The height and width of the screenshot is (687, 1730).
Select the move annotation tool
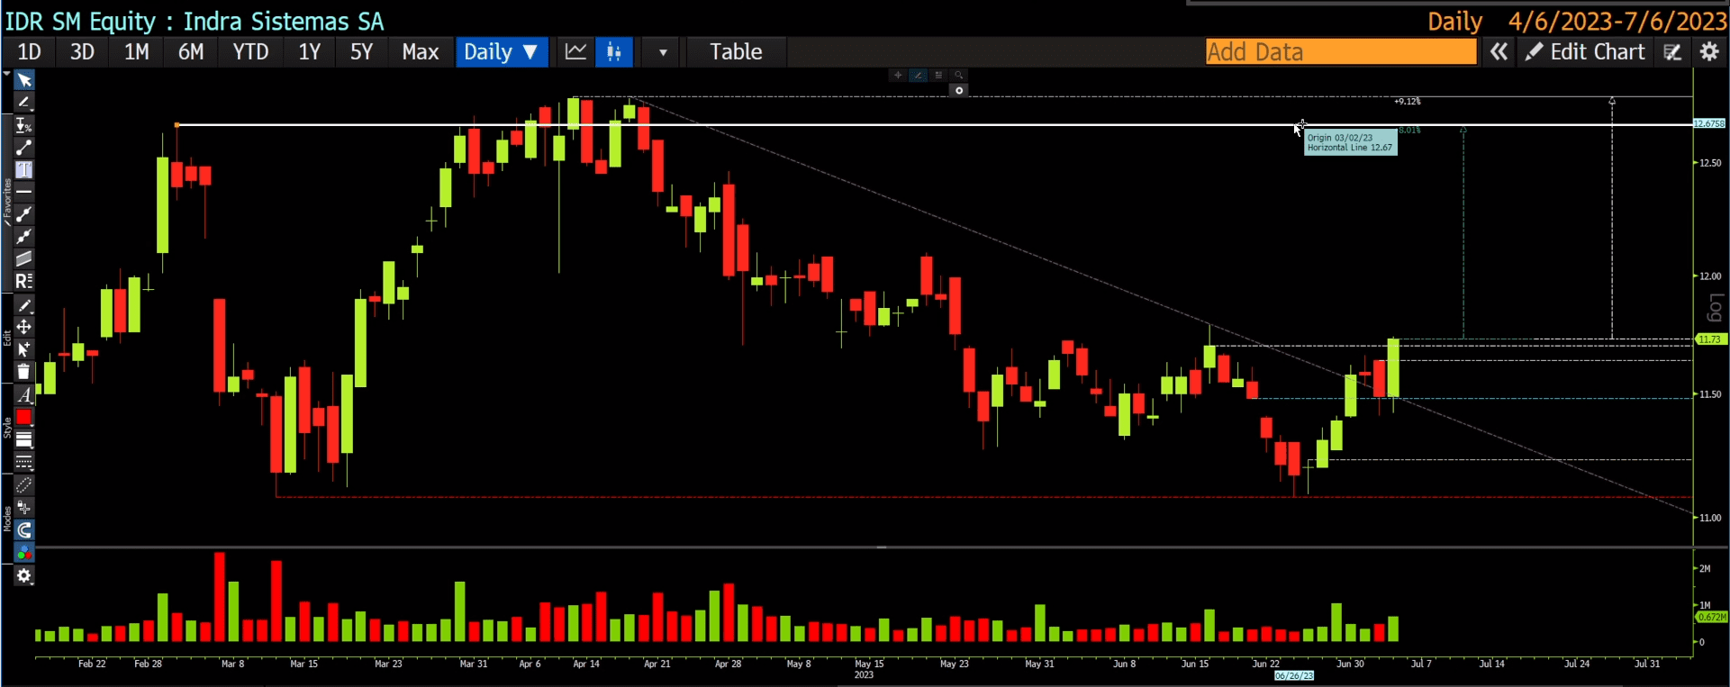coord(24,327)
